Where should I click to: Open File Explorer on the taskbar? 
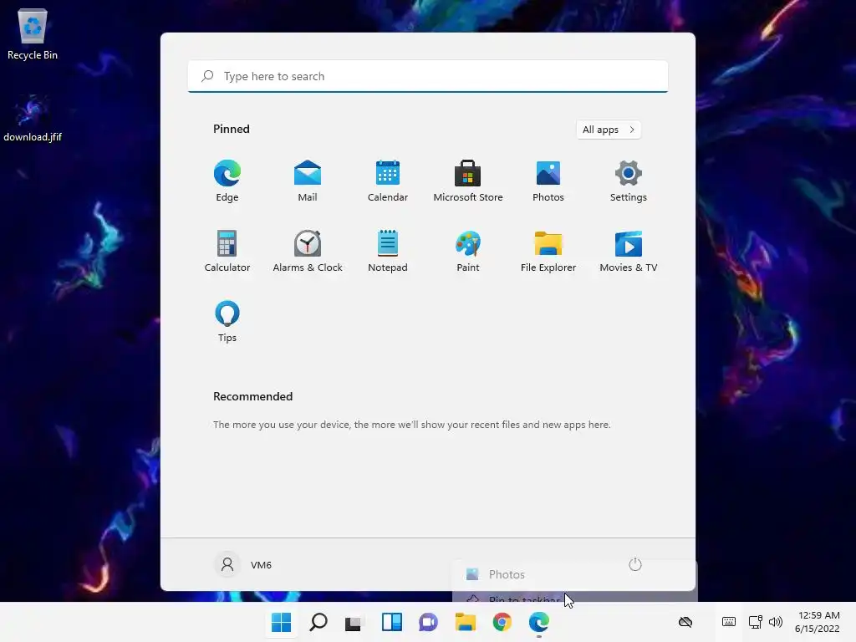(x=465, y=622)
